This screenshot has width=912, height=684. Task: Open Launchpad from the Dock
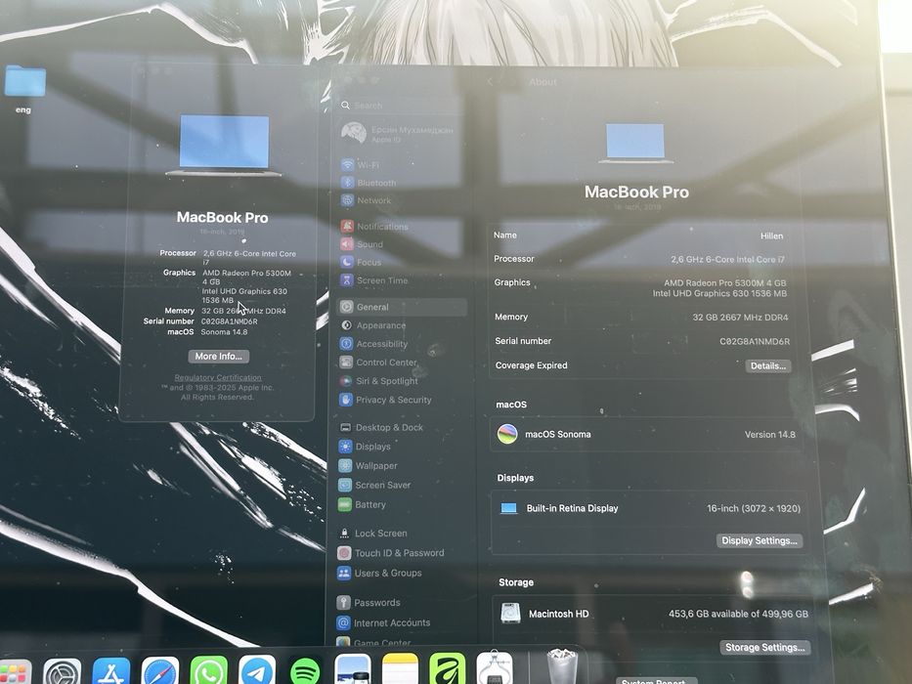pos(13,672)
